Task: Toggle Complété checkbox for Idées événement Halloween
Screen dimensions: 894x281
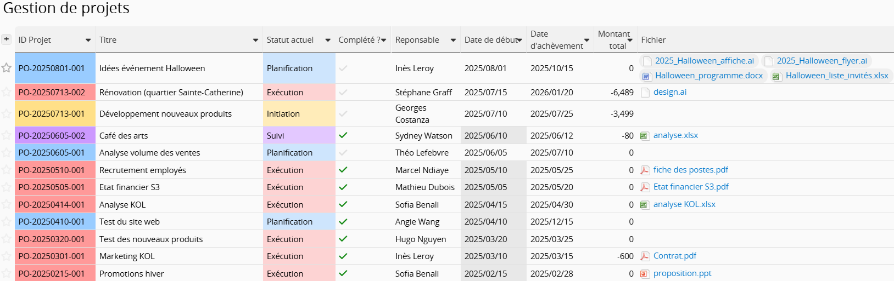Action: pos(343,68)
